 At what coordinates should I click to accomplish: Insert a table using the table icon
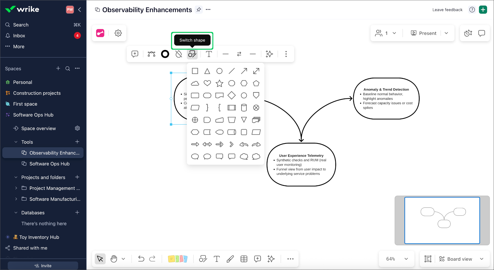coord(244,258)
